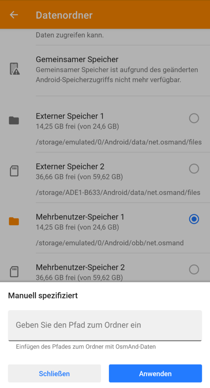Click the /storage/emulated/0/Android/obb/net.osmand path
The height and width of the screenshot is (388, 210).
click(x=110, y=243)
